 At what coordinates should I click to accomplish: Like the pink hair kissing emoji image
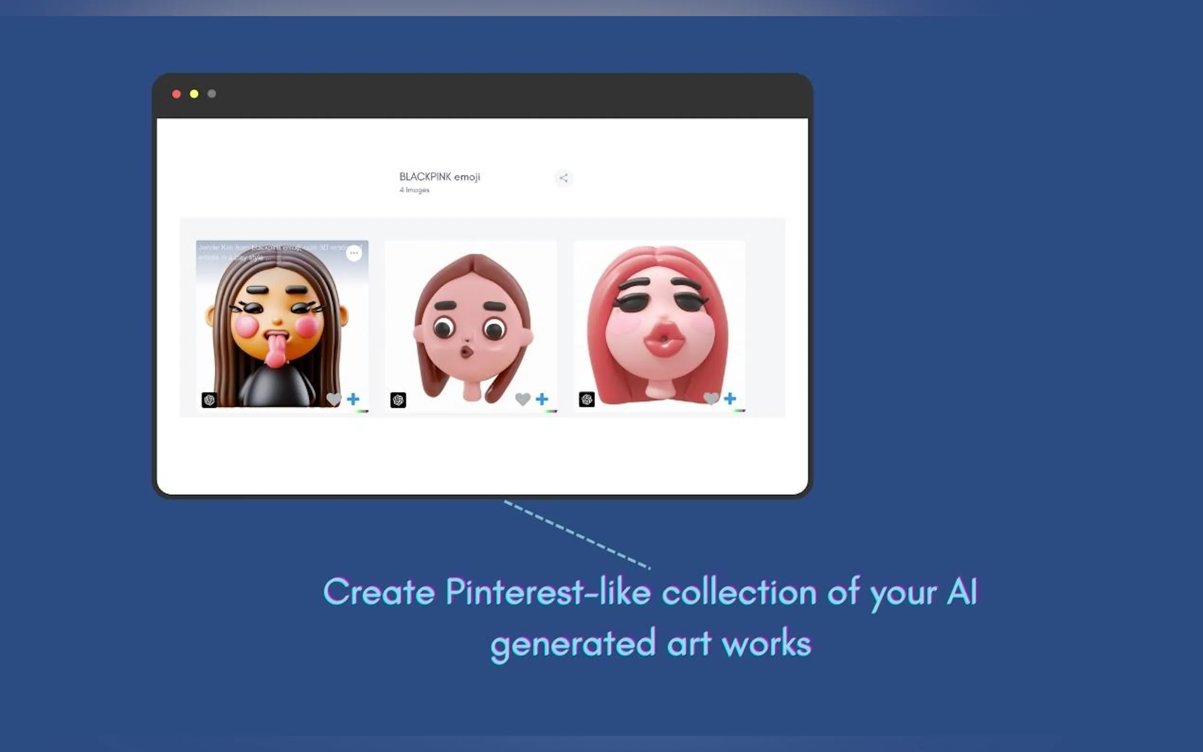[710, 398]
